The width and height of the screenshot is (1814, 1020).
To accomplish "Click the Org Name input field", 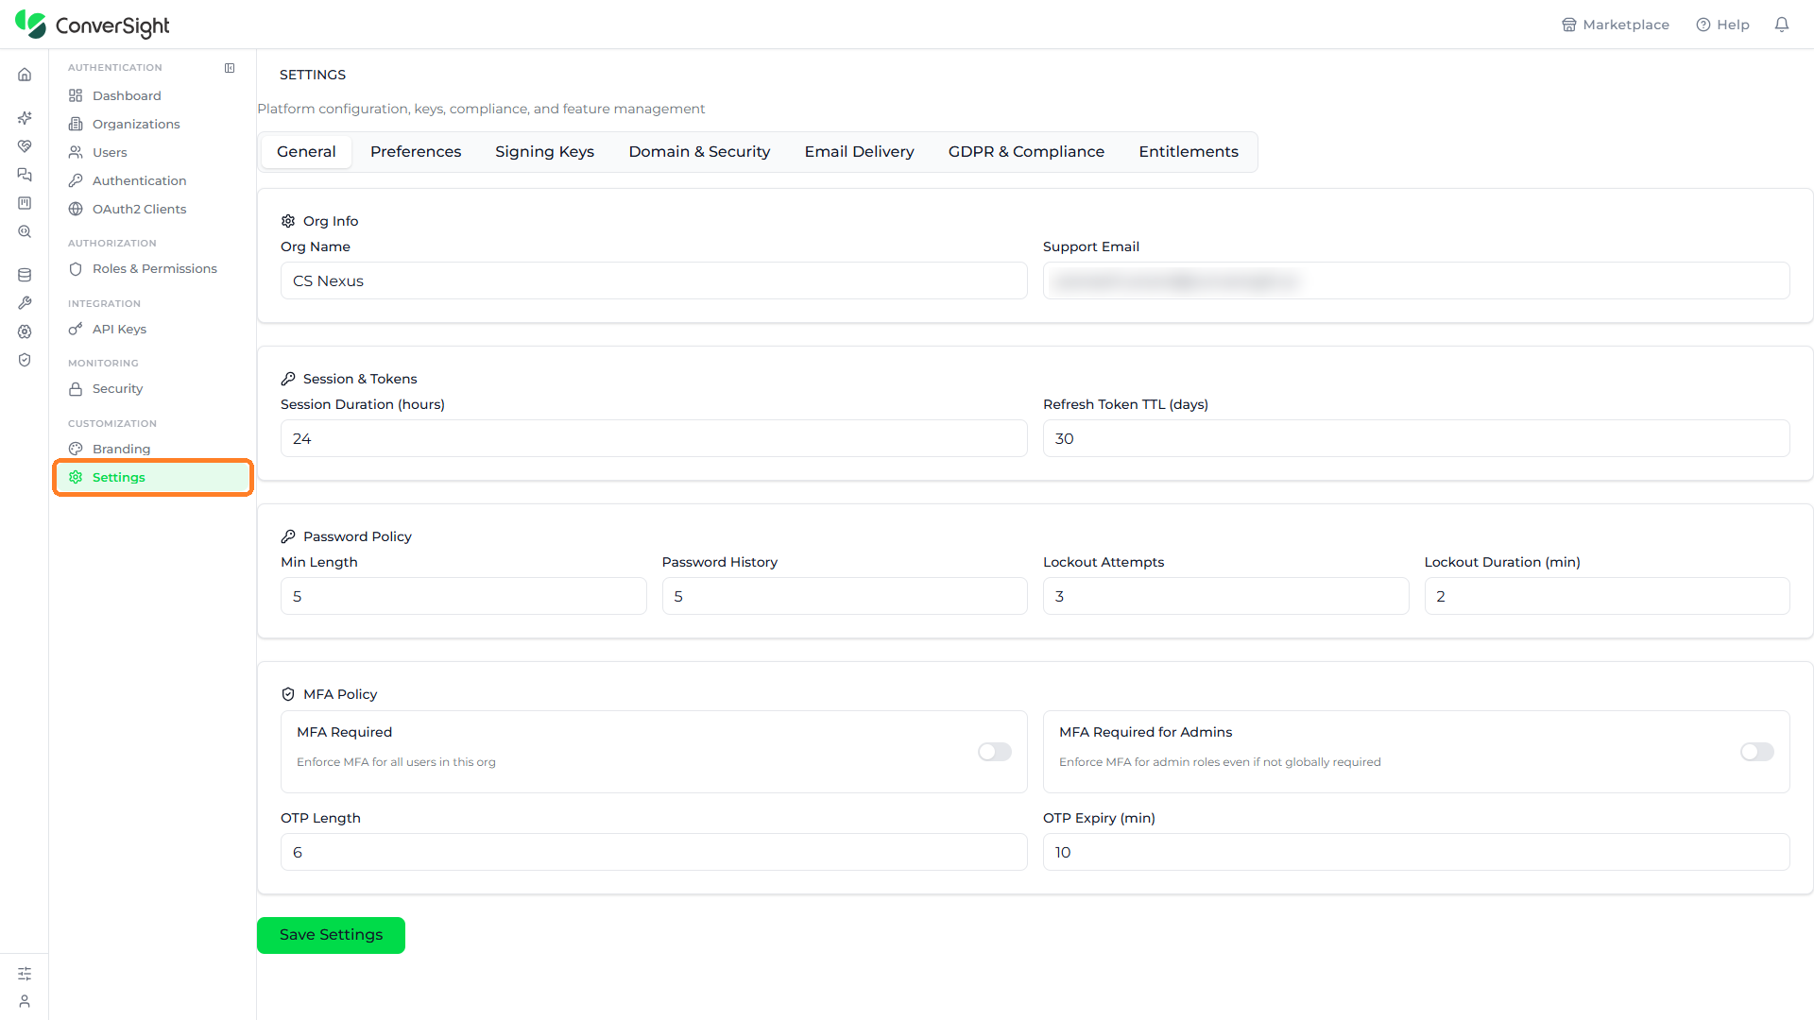I will tap(654, 280).
